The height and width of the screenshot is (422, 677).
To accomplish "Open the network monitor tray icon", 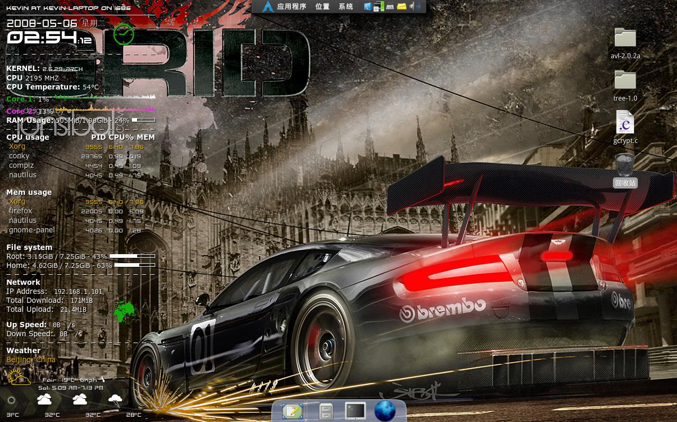I will 378,7.
